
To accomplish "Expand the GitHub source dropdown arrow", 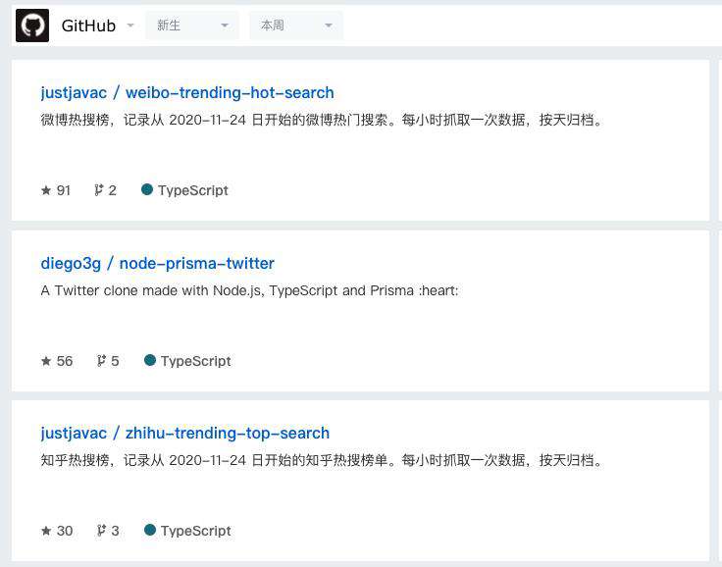I will point(130,26).
